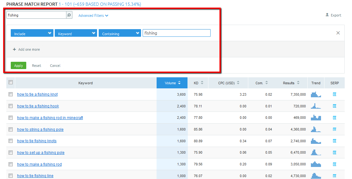
Task: Remove the filter row with X icon
Action: point(338,33)
